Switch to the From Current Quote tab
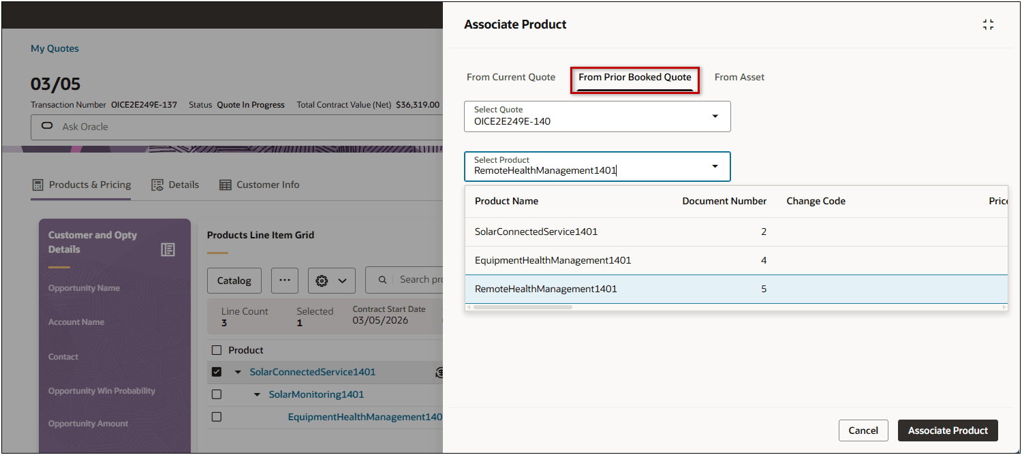The width and height of the screenshot is (1022, 455). coord(511,77)
